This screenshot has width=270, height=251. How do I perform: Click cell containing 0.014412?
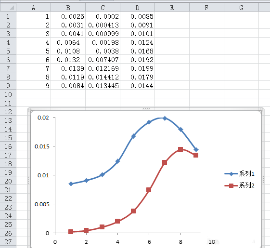(103, 77)
